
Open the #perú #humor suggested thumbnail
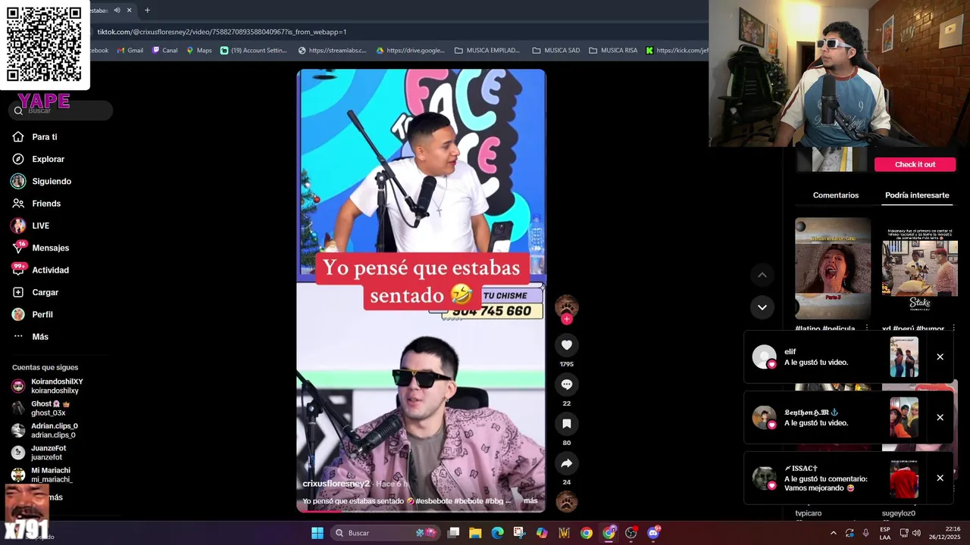[x=919, y=269]
